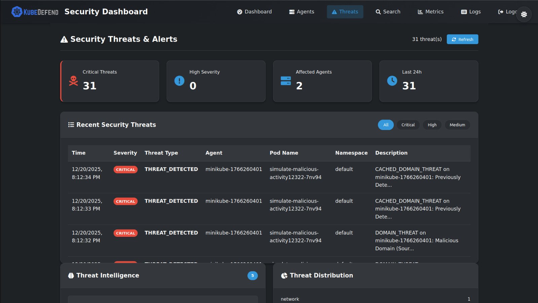The width and height of the screenshot is (538, 303).
Task: Show only High severity threats
Action: pyautogui.click(x=432, y=125)
